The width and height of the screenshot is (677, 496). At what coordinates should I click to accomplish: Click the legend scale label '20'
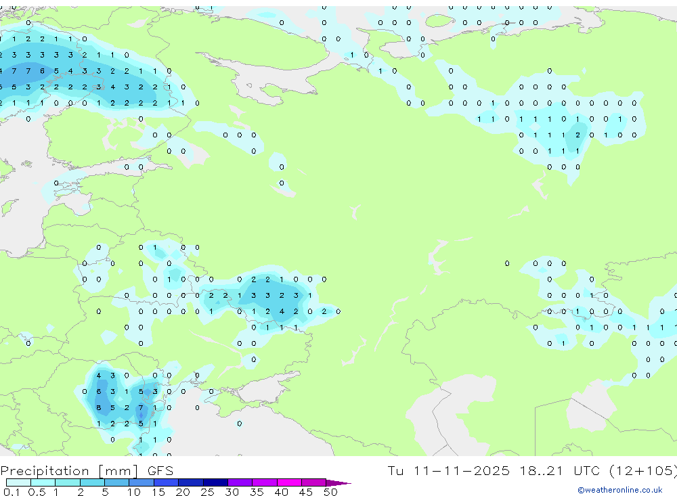[183, 492]
